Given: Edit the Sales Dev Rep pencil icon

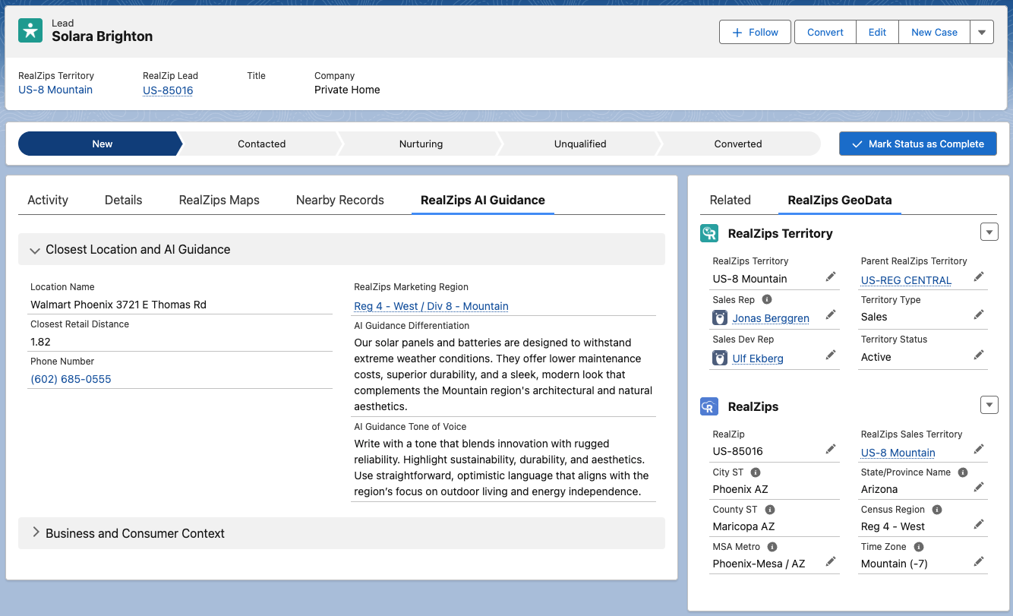Looking at the screenshot, I should click(831, 355).
